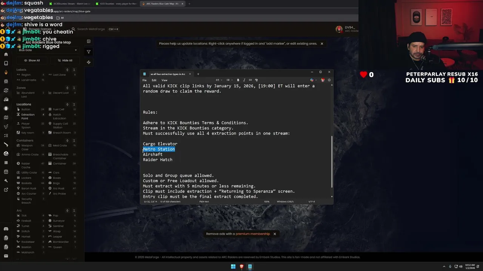Image resolution: width=483 pixels, height=271 pixels.
Task: Open the Blue Gate map dropdown
Action: [48, 50]
